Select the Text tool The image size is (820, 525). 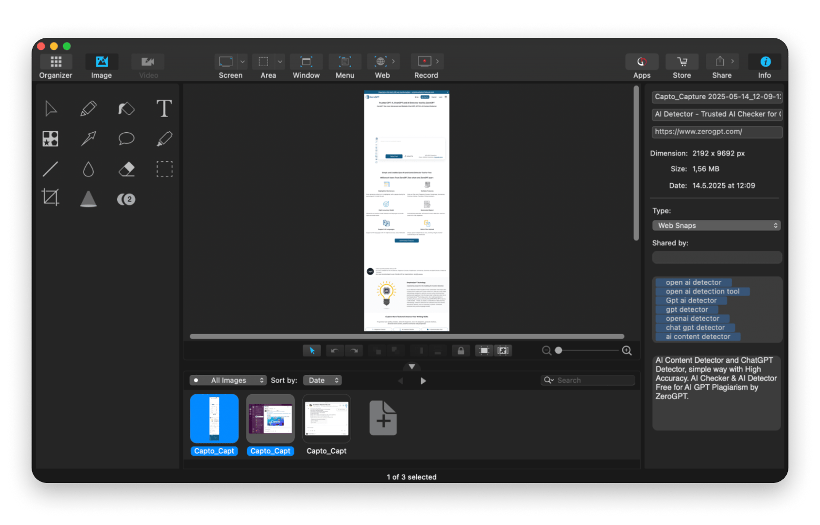tap(164, 109)
